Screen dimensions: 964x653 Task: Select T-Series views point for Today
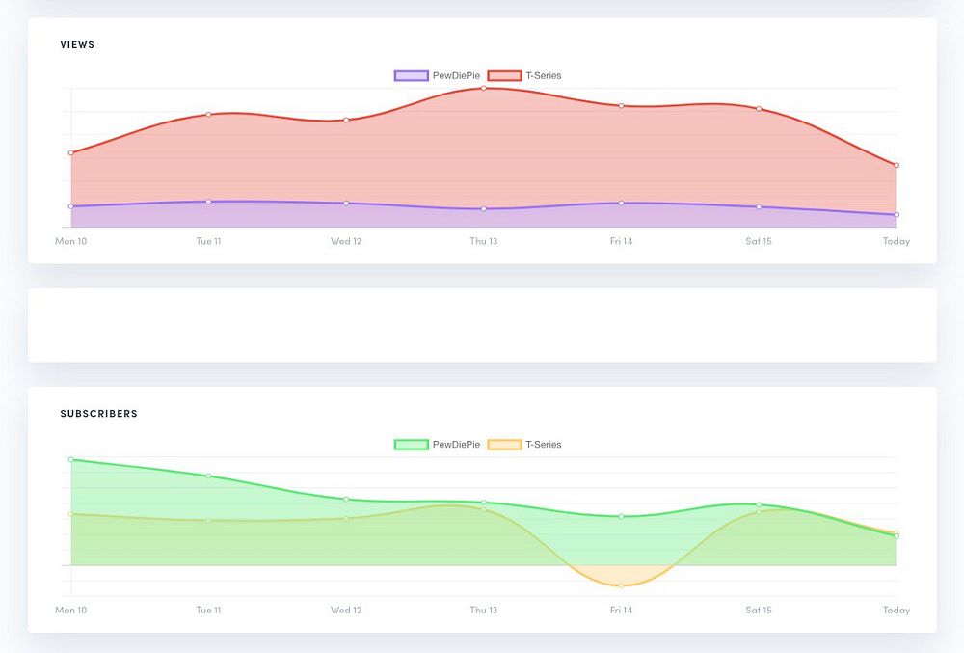[897, 165]
